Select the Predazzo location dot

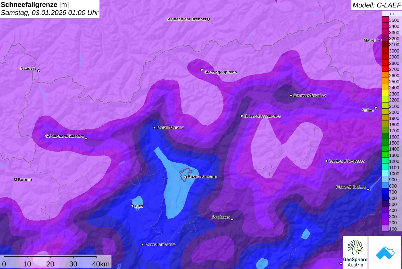(232, 219)
